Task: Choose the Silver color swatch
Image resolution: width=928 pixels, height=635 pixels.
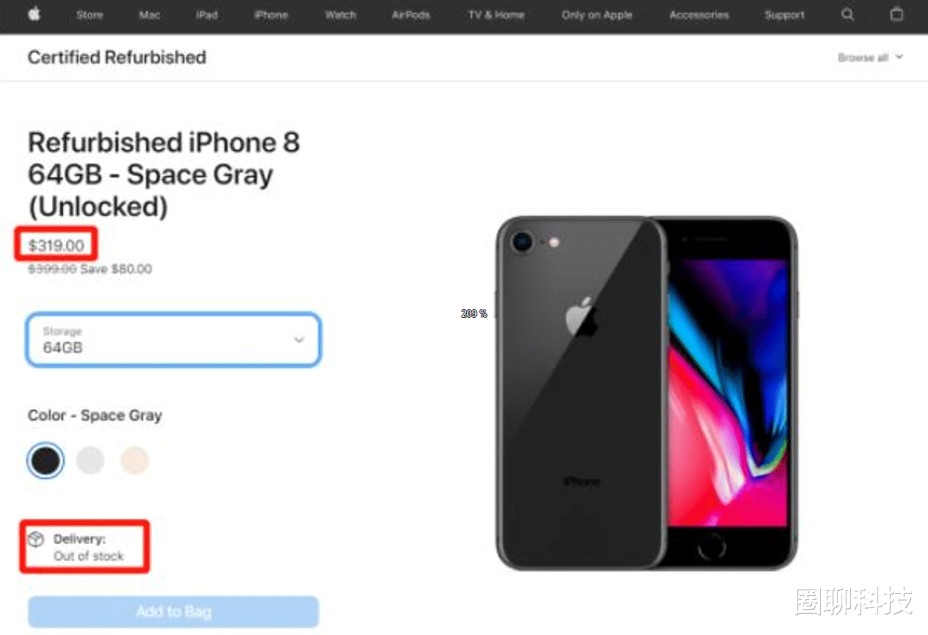Action: pos(90,460)
